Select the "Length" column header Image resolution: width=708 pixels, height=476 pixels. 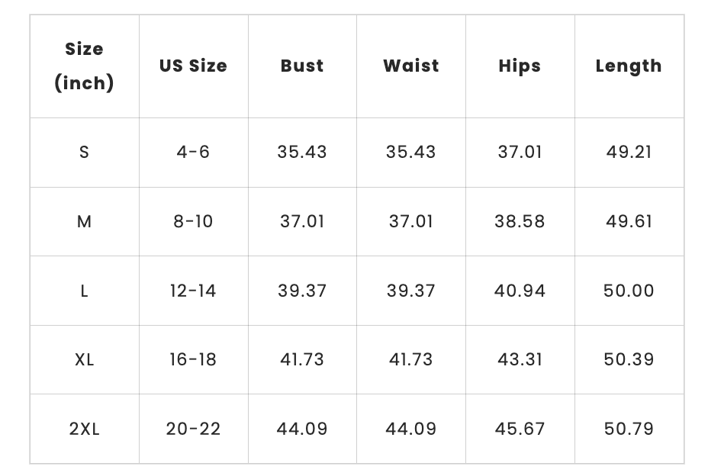click(629, 66)
